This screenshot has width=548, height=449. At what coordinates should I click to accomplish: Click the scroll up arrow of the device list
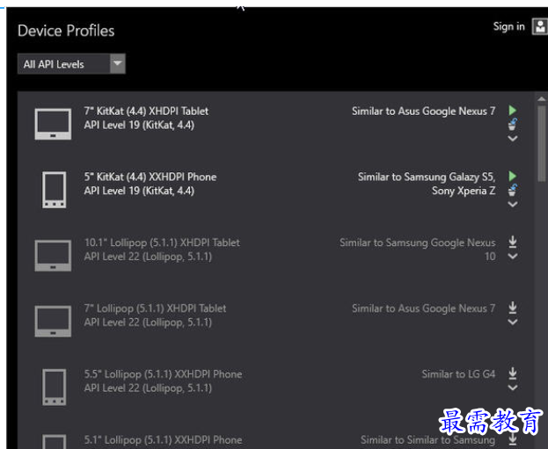541,99
